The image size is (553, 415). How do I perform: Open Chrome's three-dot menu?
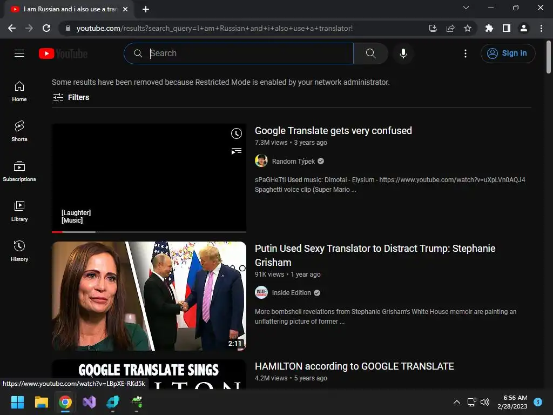[541, 28]
